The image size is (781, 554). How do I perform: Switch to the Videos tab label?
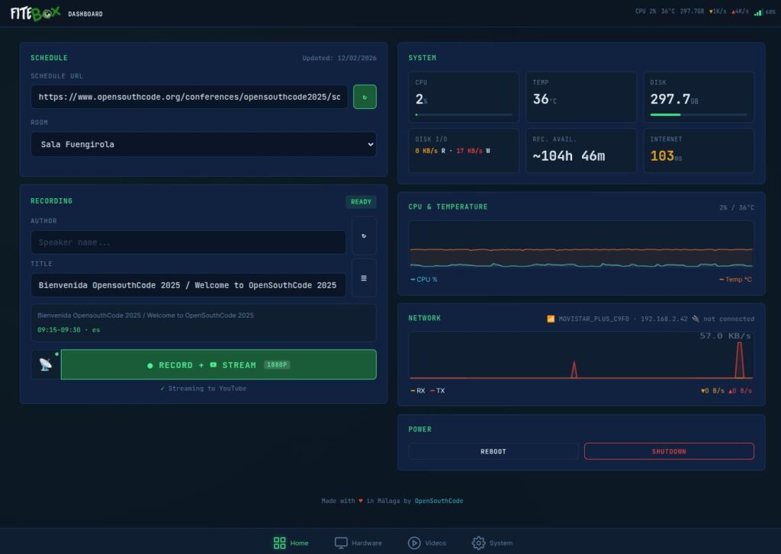click(x=435, y=543)
